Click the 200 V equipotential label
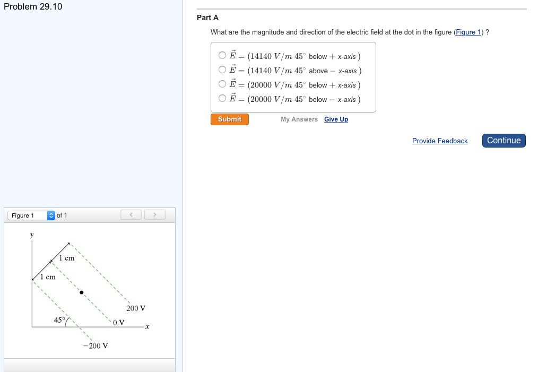 click(x=136, y=308)
